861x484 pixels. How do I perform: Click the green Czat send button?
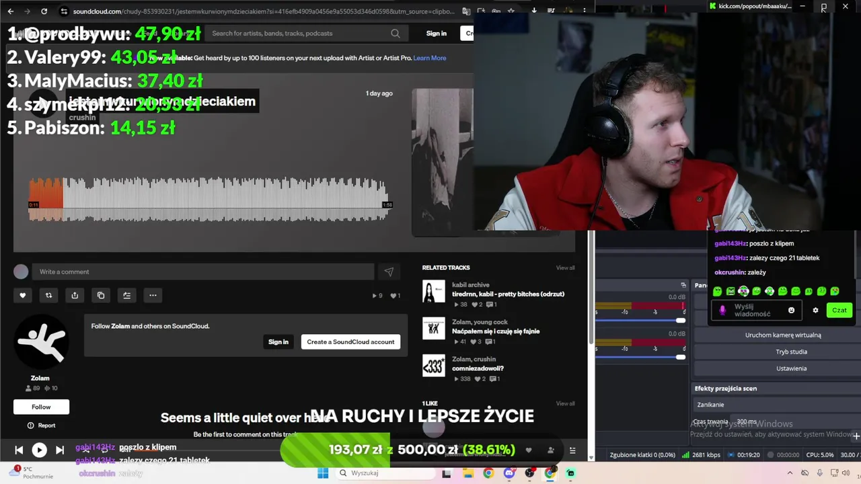[839, 310]
